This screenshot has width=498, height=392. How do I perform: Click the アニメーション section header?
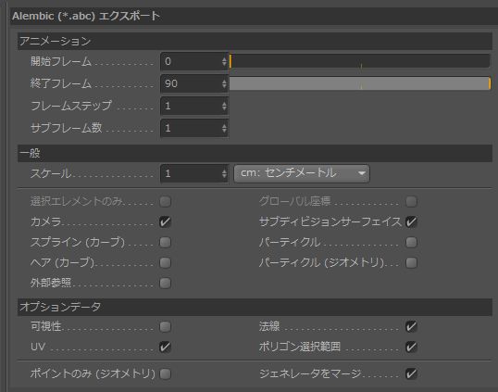pyautogui.click(x=255, y=41)
